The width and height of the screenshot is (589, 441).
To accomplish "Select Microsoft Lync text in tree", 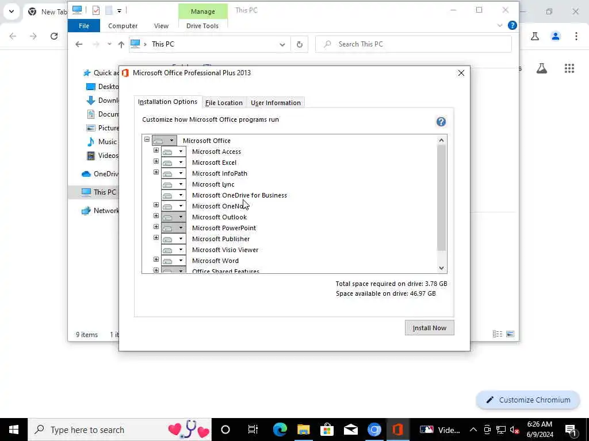I will 213,184.
